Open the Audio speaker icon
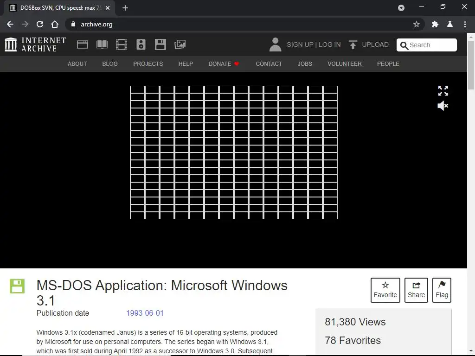This screenshot has height=356, width=475. (x=141, y=44)
